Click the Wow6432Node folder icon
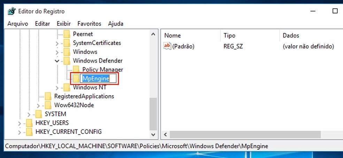 click(x=48, y=105)
